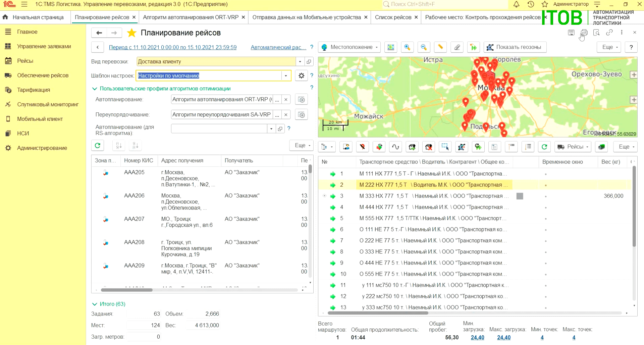Open settings for the ORT-VRP autoplanning algorithm
The width and height of the screenshot is (644, 345).
pyautogui.click(x=302, y=100)
